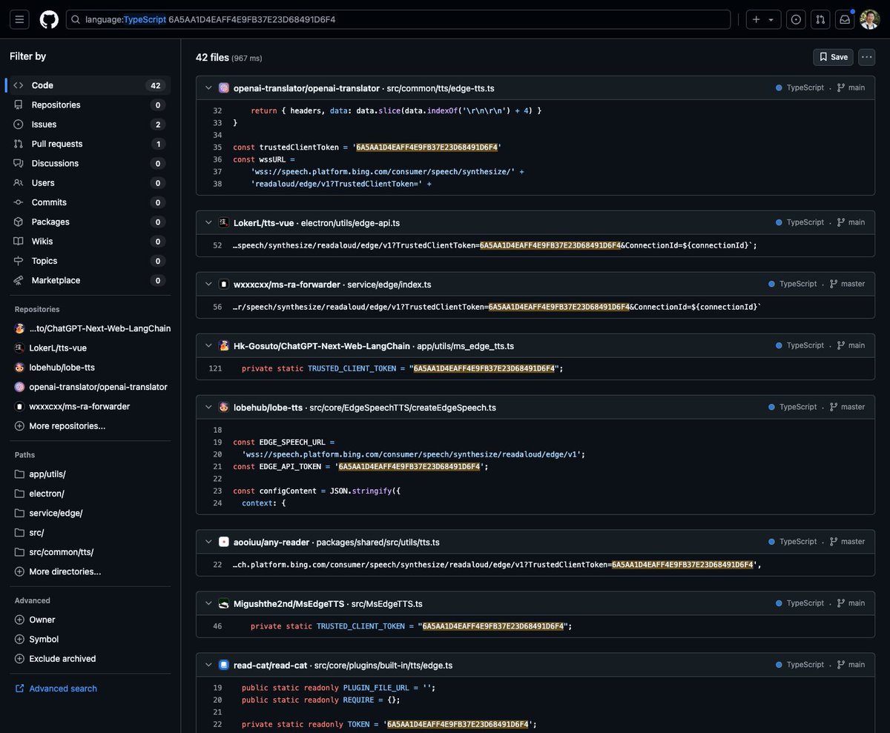This screenshot has width=890, height=733.
Task: Click read-cat avatar icon in results
Action: click(224, 665)
